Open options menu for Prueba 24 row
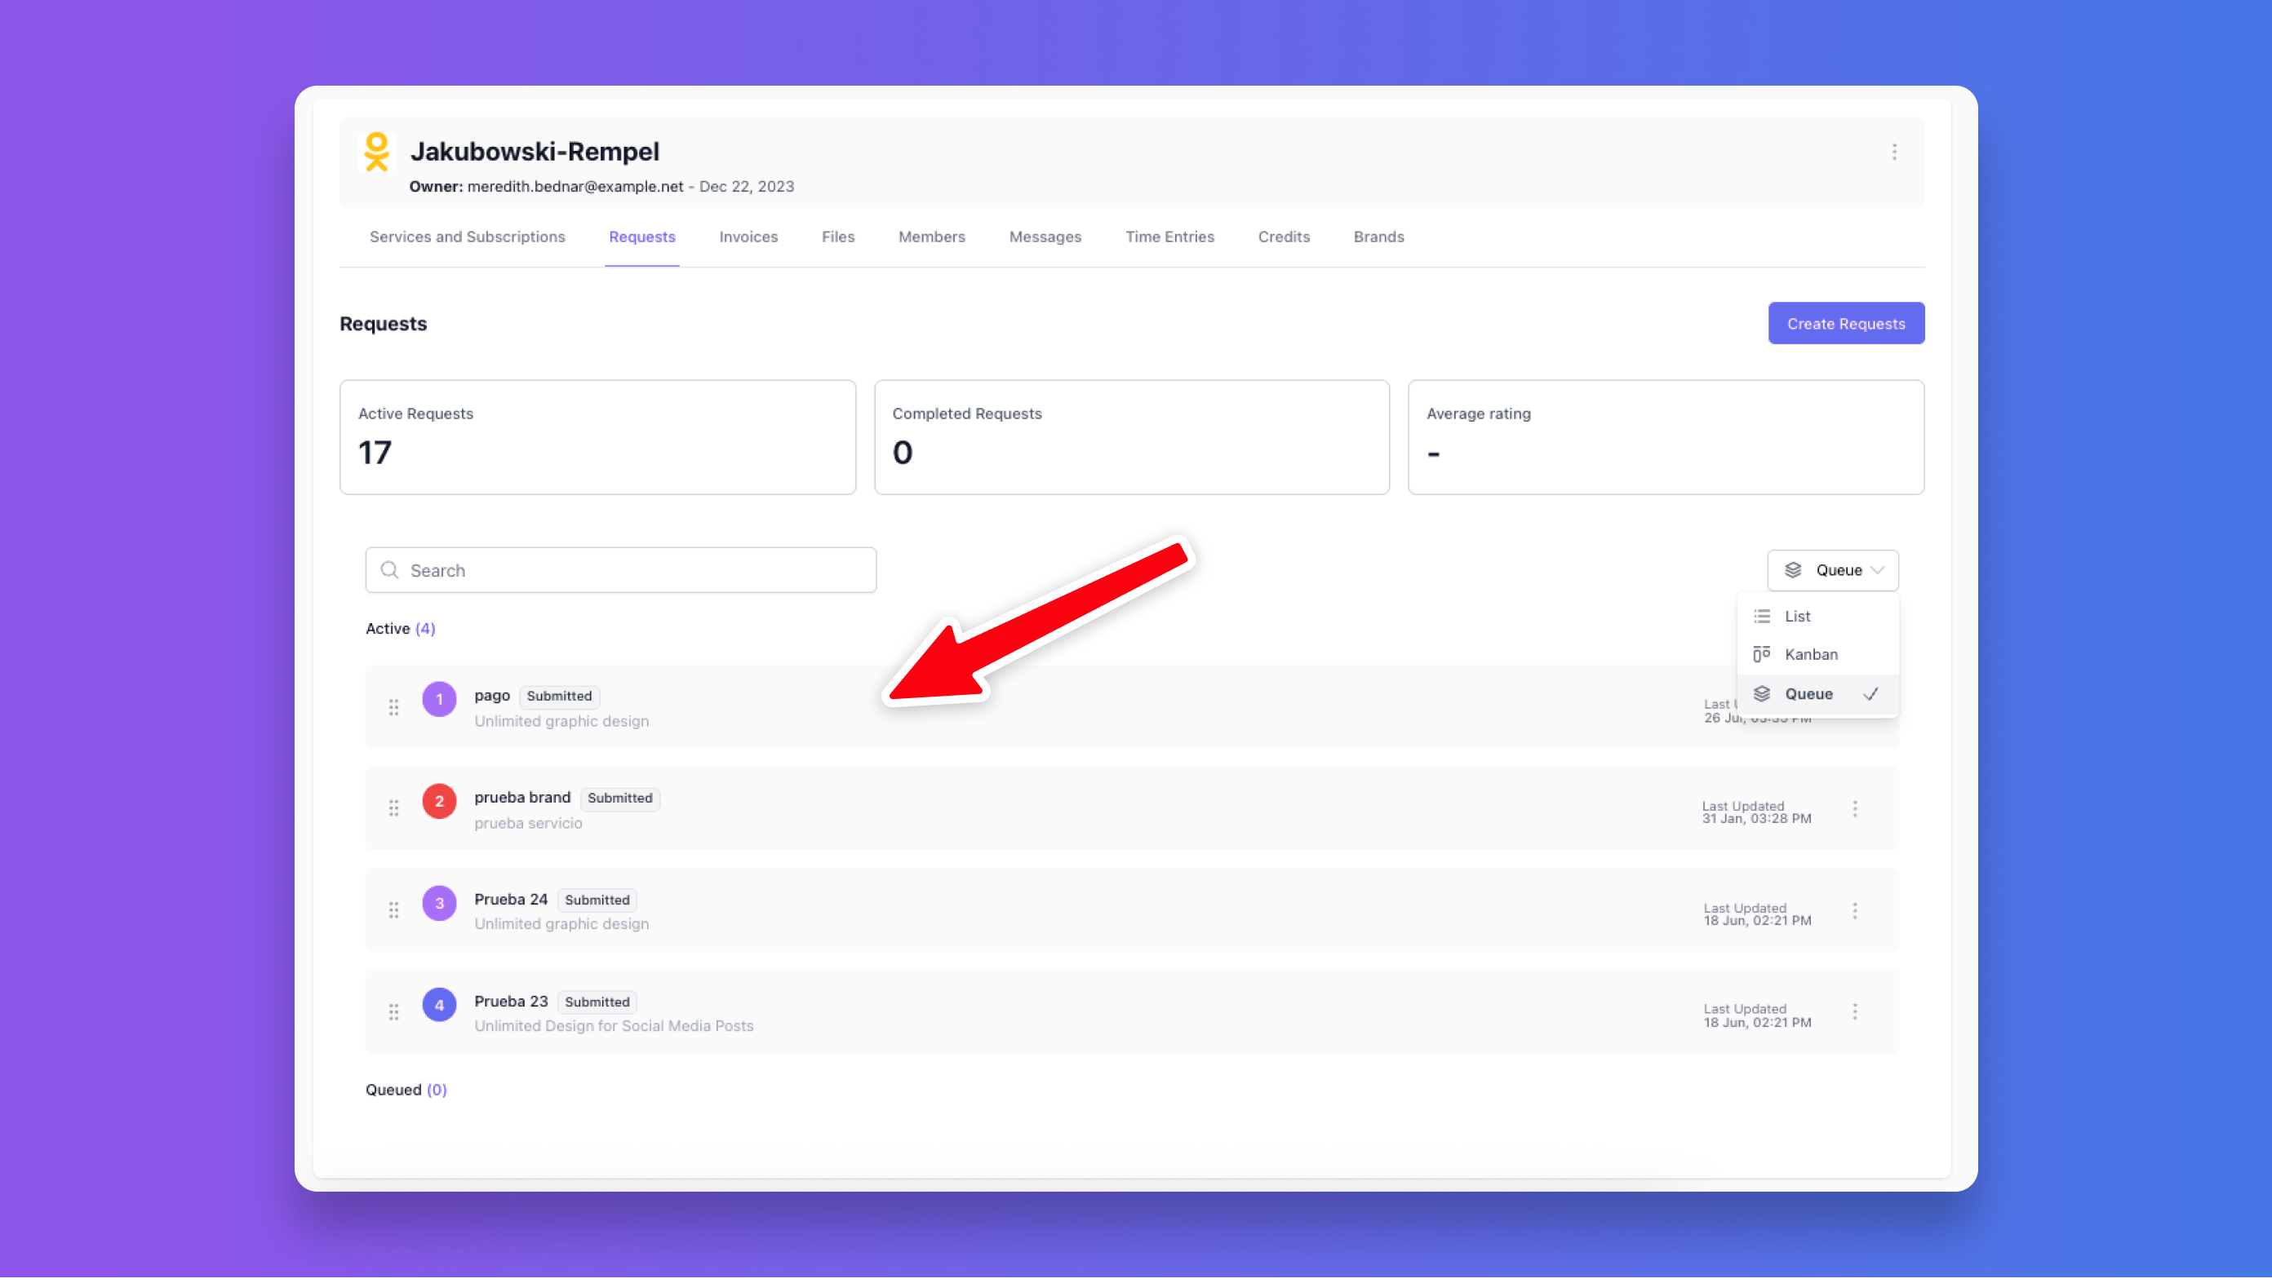This screenshot has height=1283, width=2272. tap(1855, 910)
